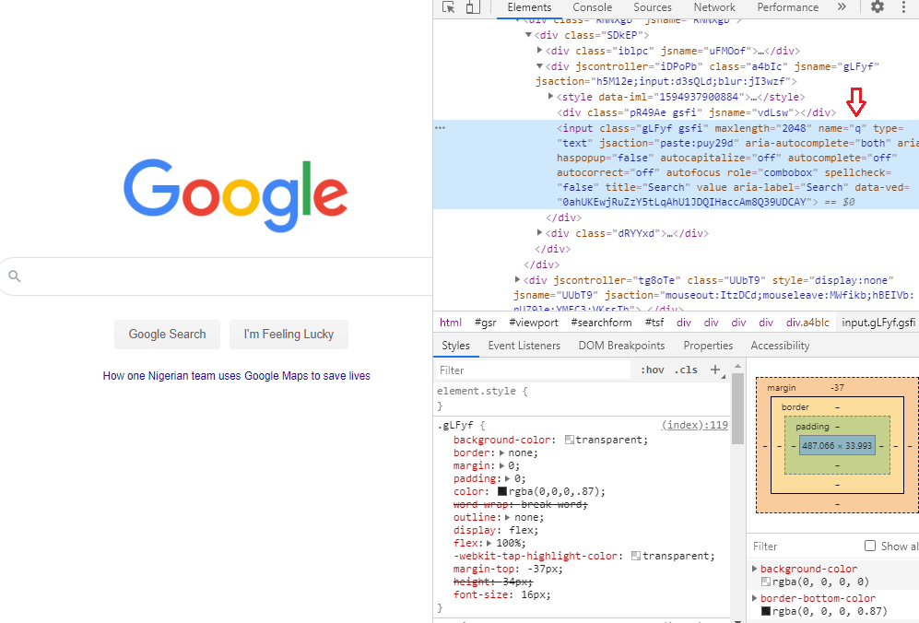Click the magnifier icon in Google search box
The image size is (919, 623).
point(14,276)
